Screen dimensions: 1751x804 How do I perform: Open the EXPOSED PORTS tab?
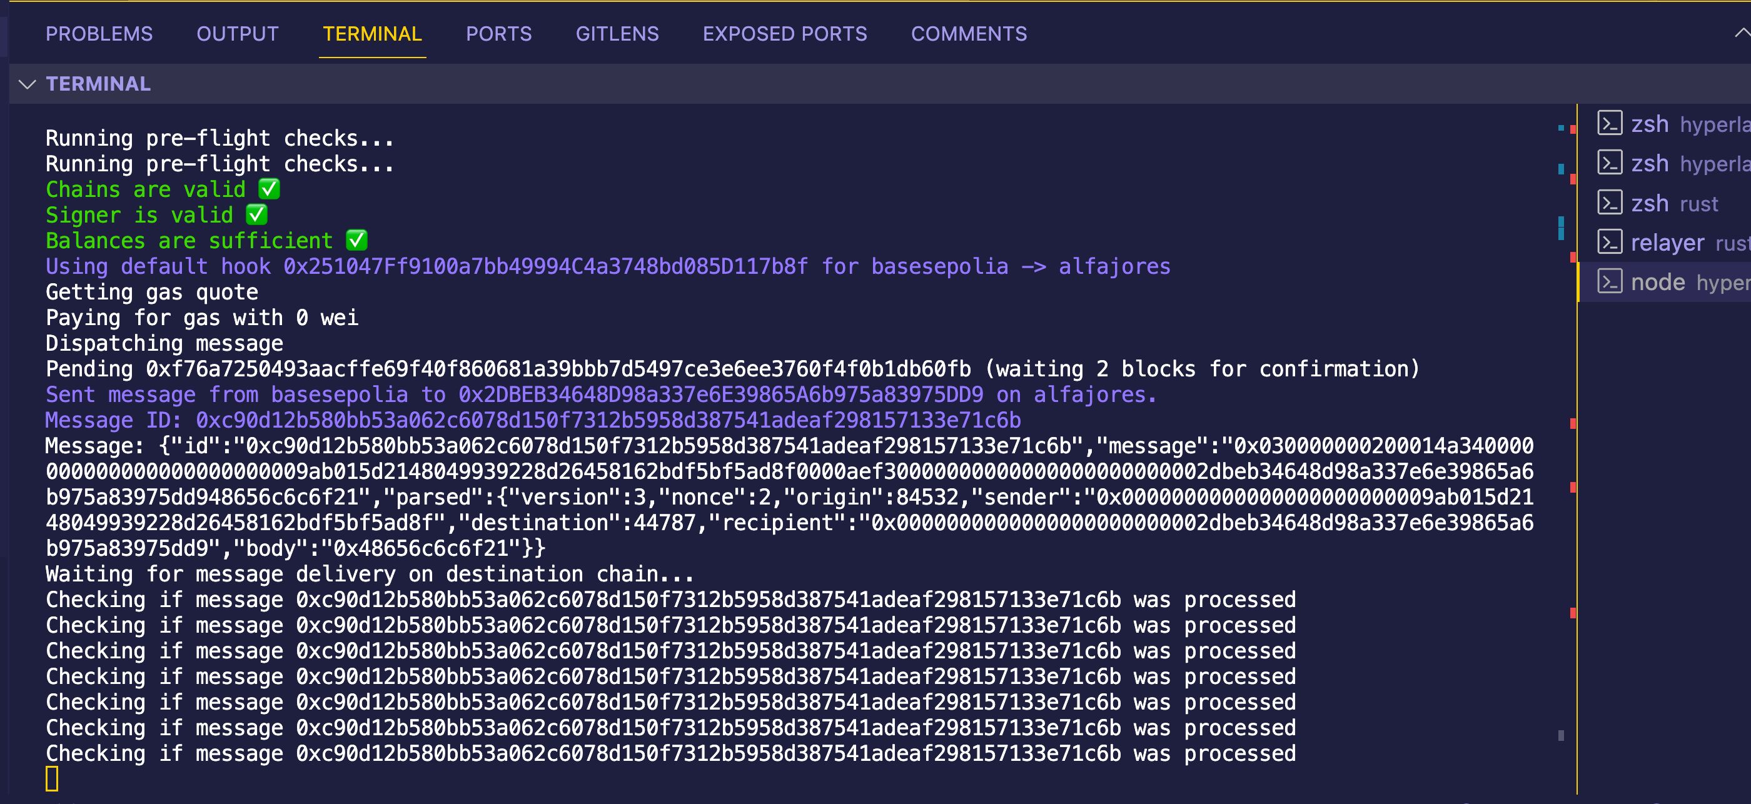point(784,34)
